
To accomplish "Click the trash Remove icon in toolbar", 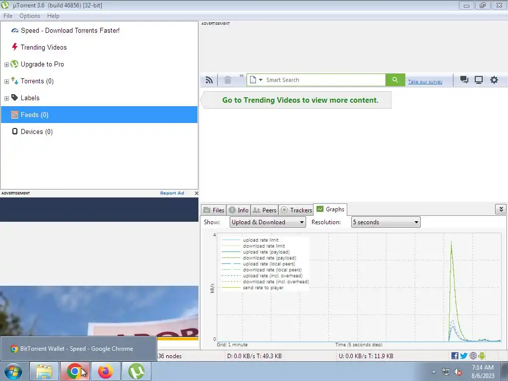I will [x=228, y=80].
